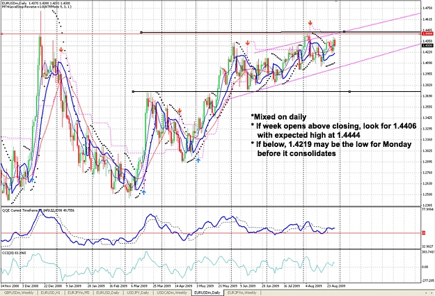Click the 14 Nov 2008 date label
The image size is (435, 296).
click(x=10, y=286)
